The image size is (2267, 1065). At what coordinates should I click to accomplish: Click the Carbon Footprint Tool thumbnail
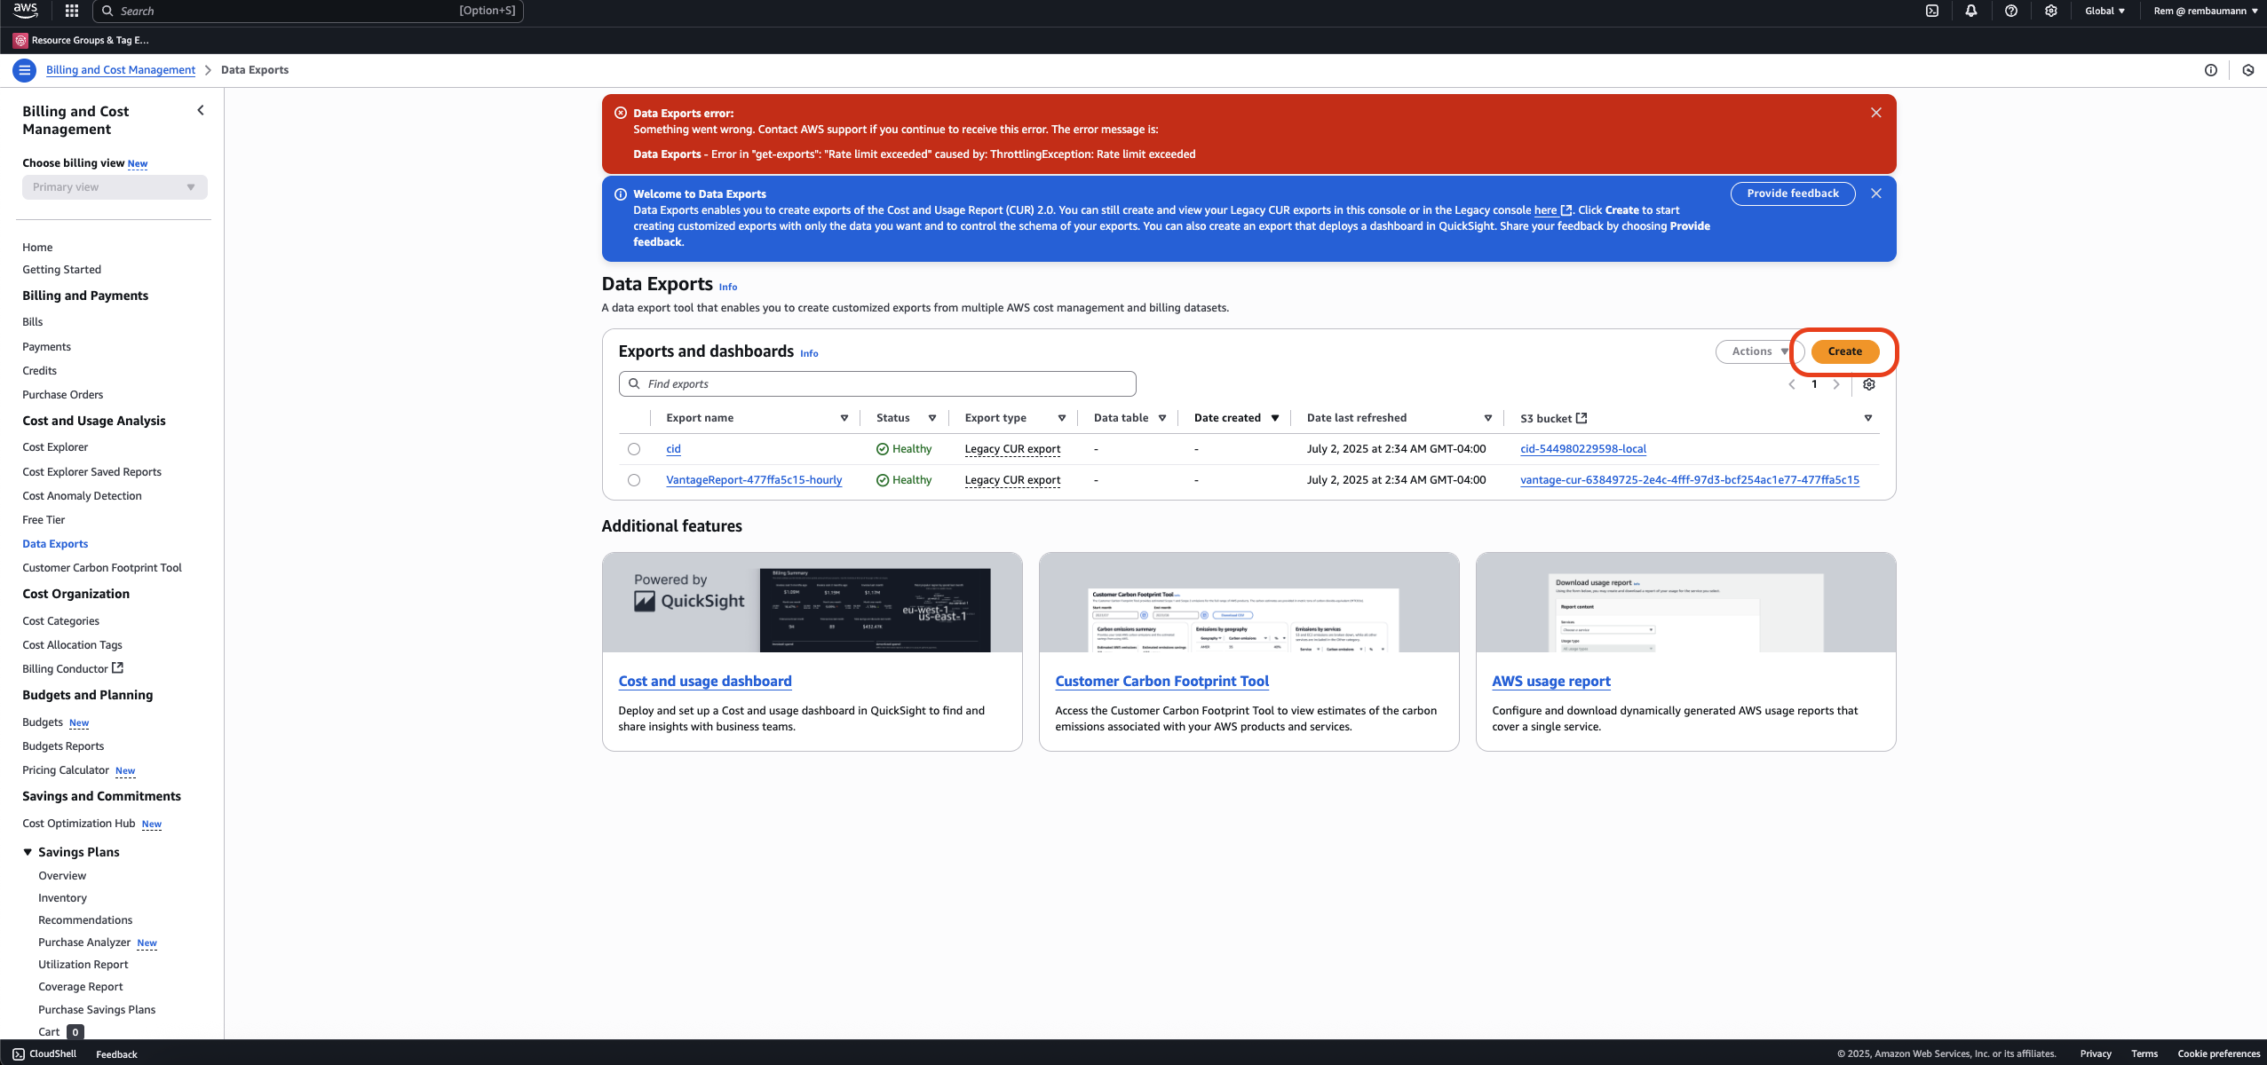pos(1248,603)
